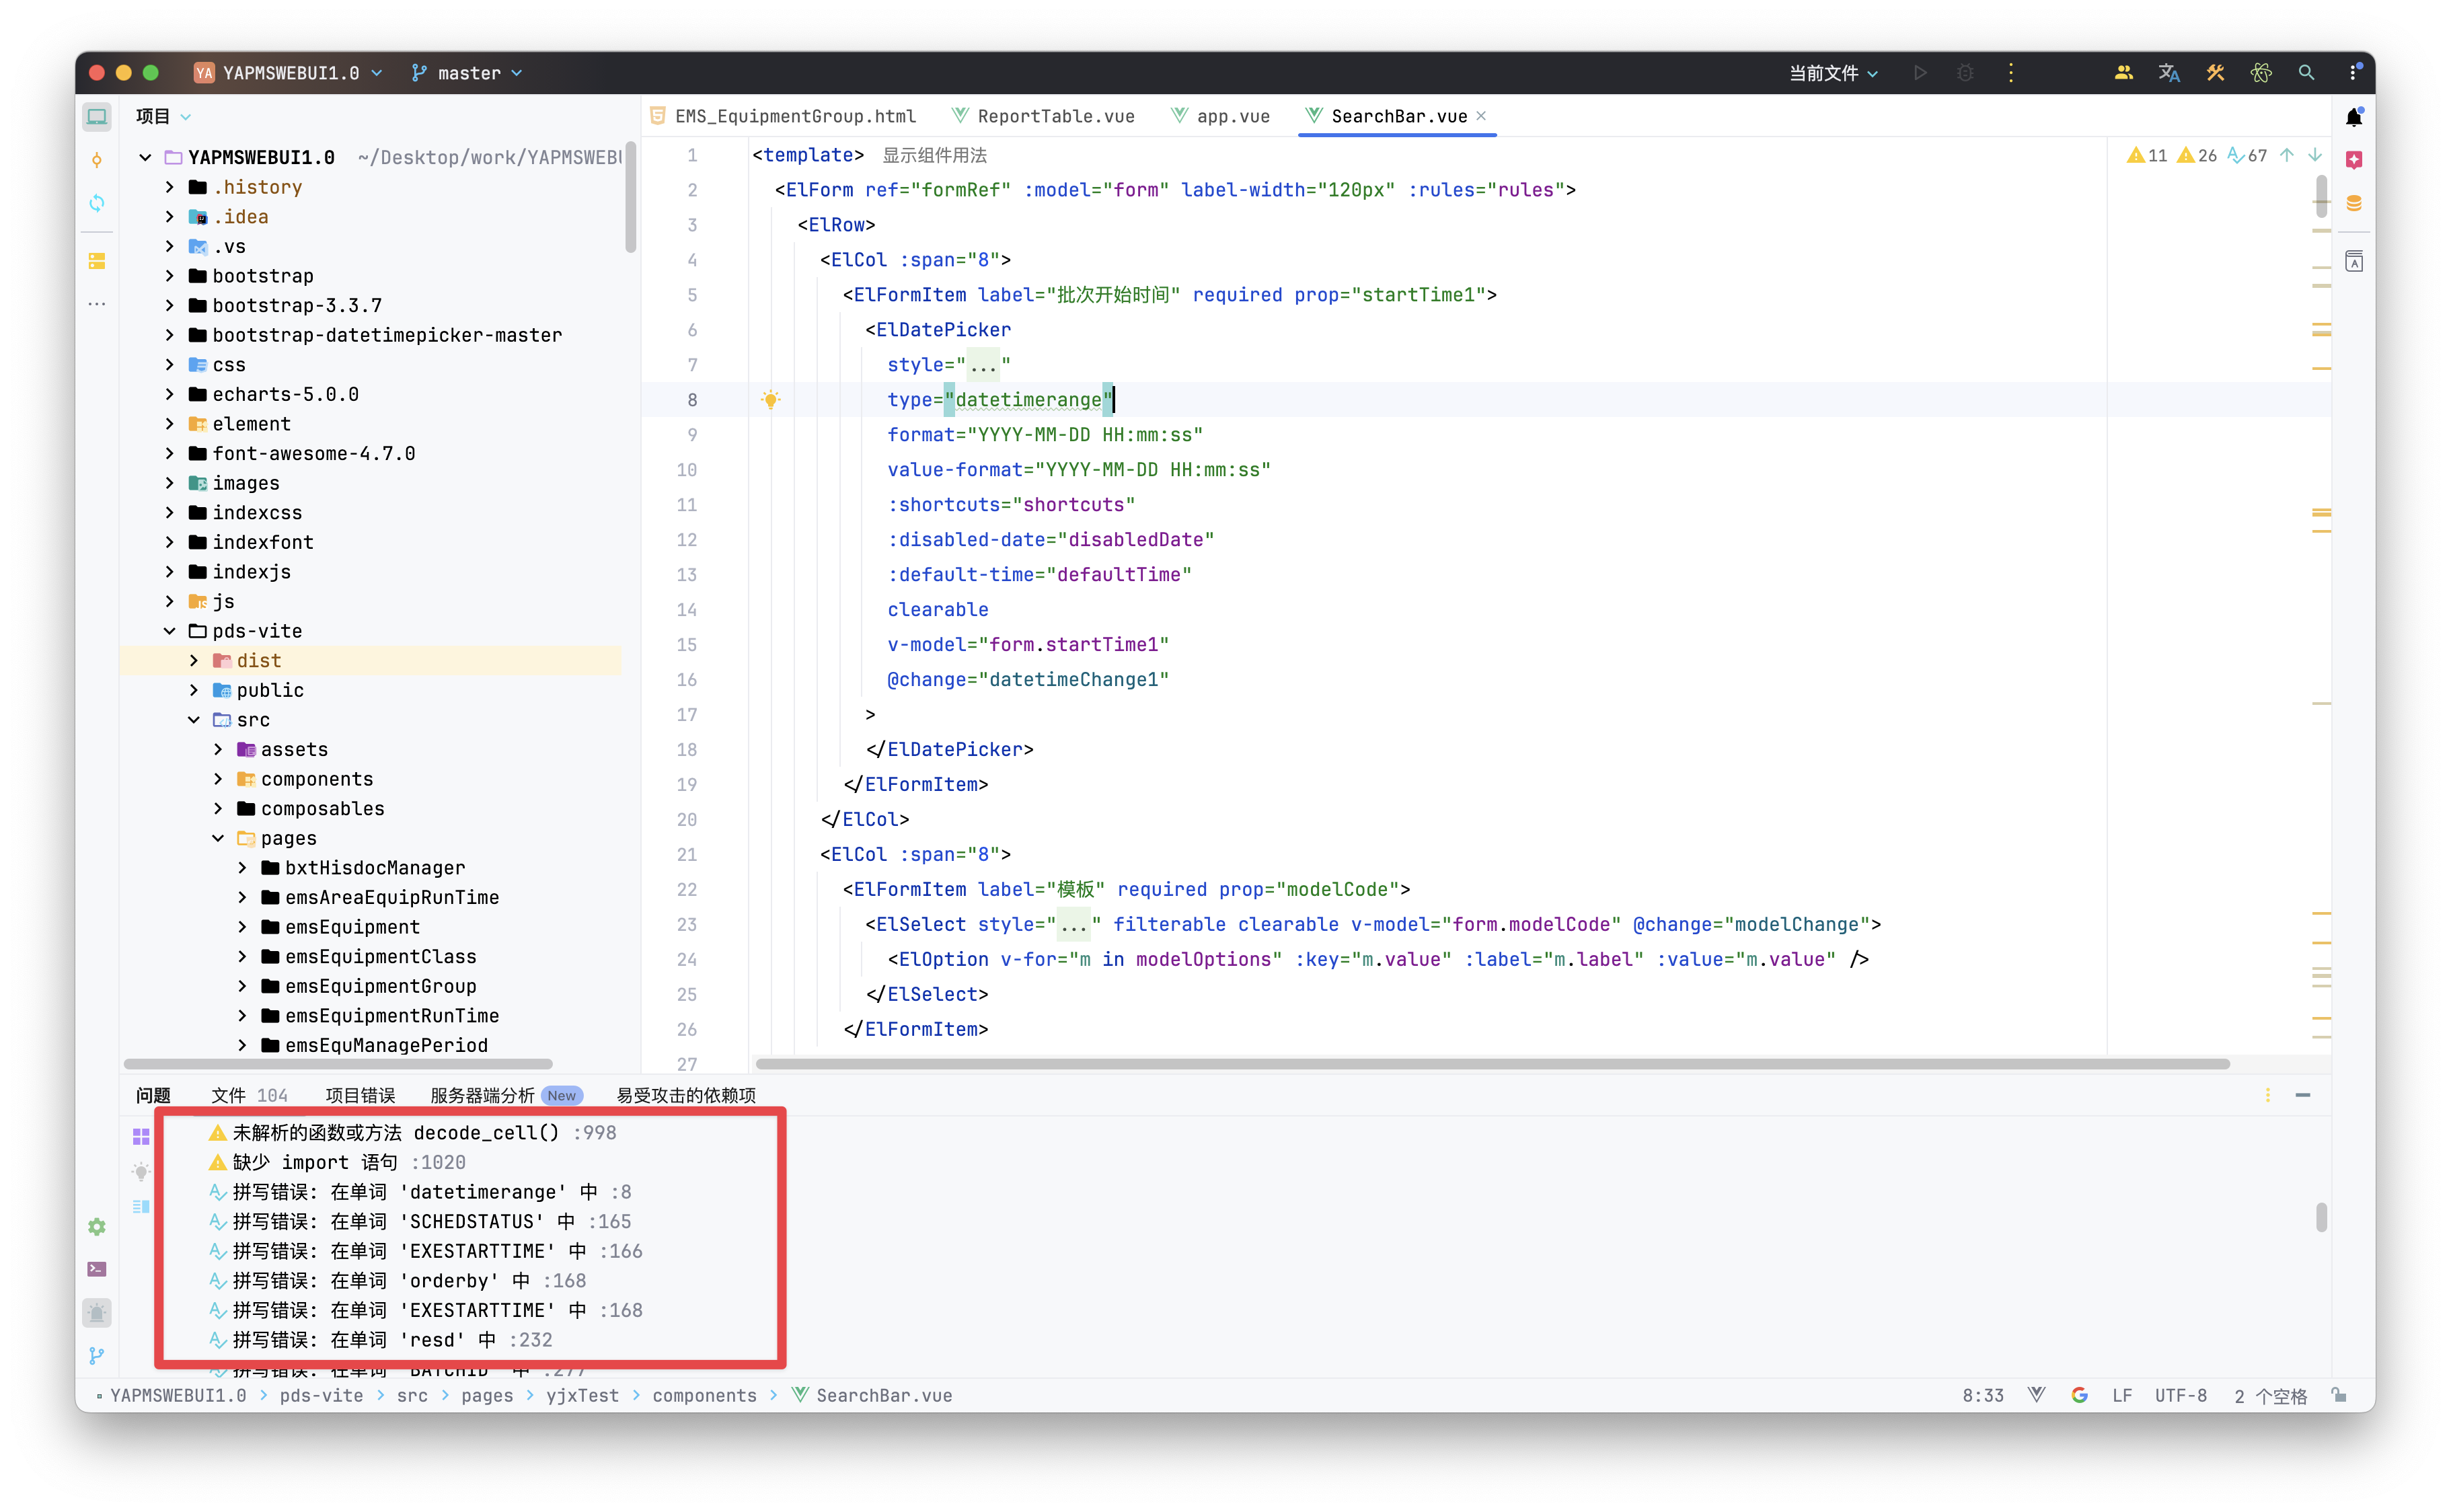
Task: Open the right sidebar document icon
Action: coord(2354,261)
